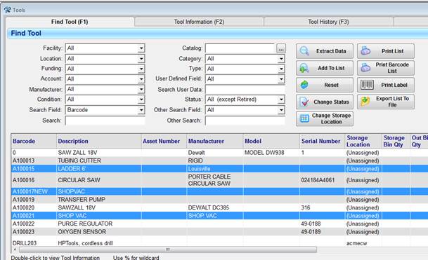Select the A100021 SHOP VAC row
Viewport: 428px width, 260px height.
(219, 216)
